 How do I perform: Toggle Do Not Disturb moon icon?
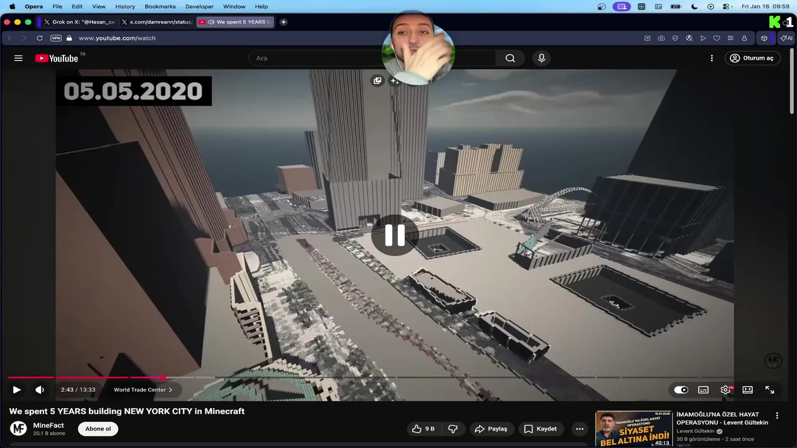tap(694, 6)
